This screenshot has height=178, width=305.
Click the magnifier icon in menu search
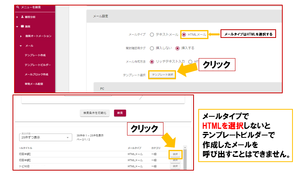click(18, 8)
